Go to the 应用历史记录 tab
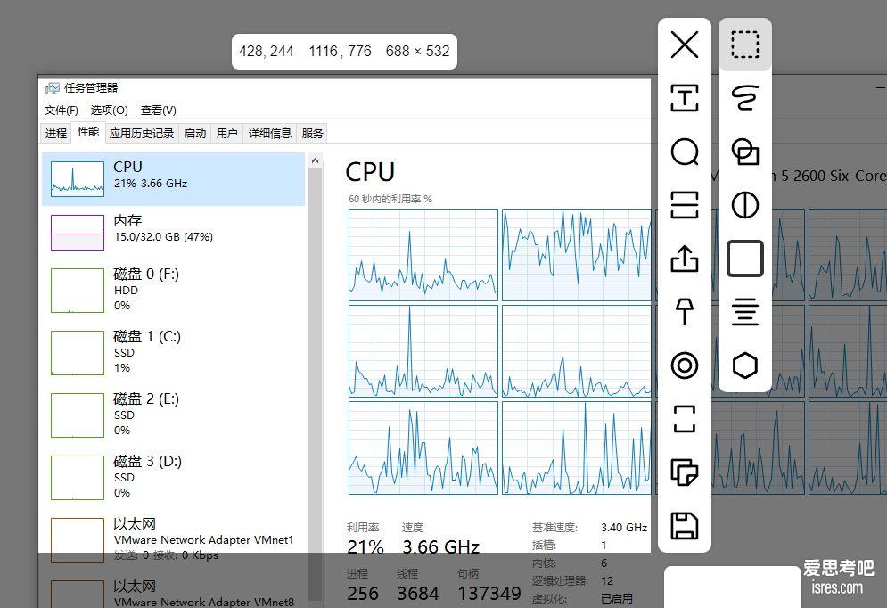This screenshot has height=608, width=887. (x=142, y=134)
